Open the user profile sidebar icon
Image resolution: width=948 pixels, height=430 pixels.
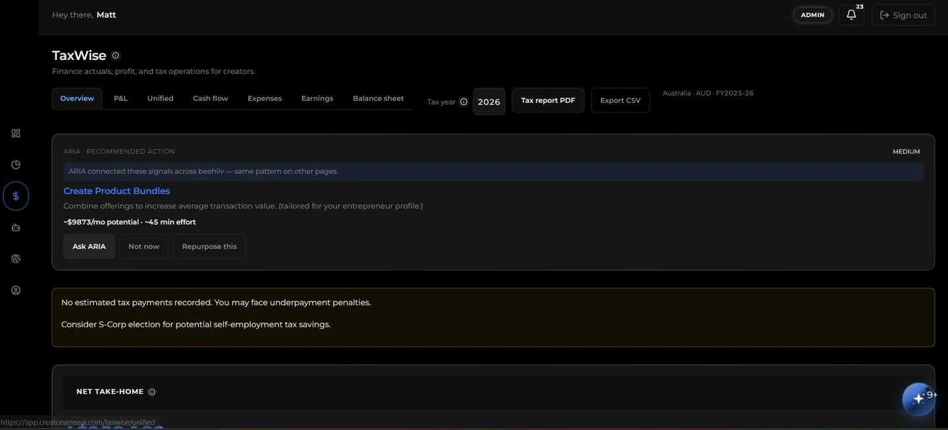click(x=16, y=290)
